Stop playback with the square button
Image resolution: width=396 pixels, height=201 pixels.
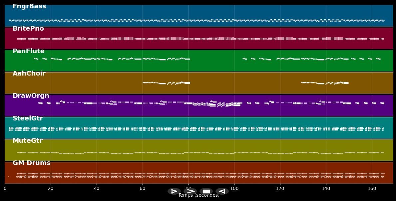point(206,191)
